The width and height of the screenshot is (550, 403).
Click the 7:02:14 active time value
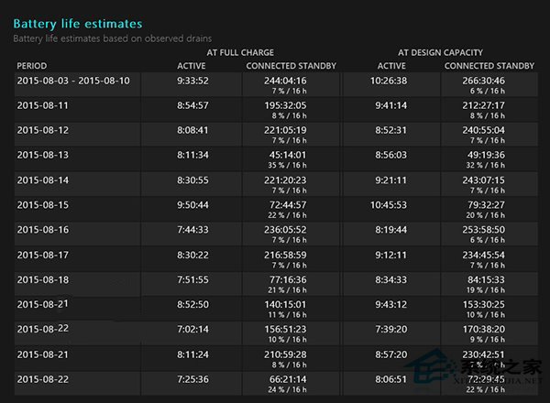(x=192, y=328)
